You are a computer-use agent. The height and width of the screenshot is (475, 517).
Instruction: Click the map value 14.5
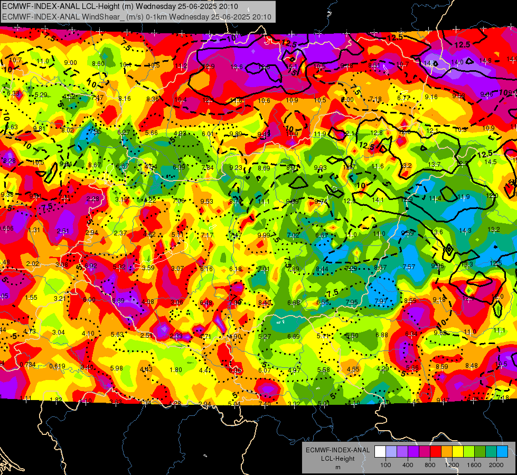491,162
